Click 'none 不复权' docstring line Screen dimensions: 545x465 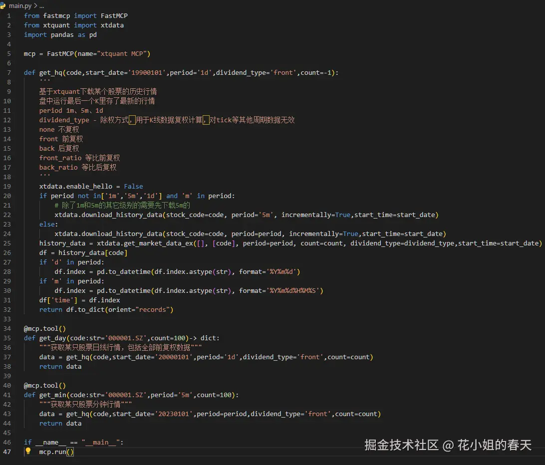59,129
